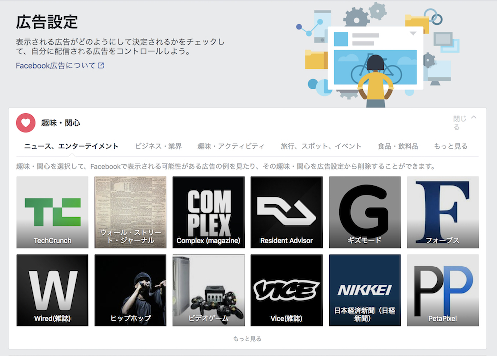The width and height of the screenshot is (497, 356).
Task: Click もっと見る below the interest grid
Action: pyautogui.click(x=247, y=339)
